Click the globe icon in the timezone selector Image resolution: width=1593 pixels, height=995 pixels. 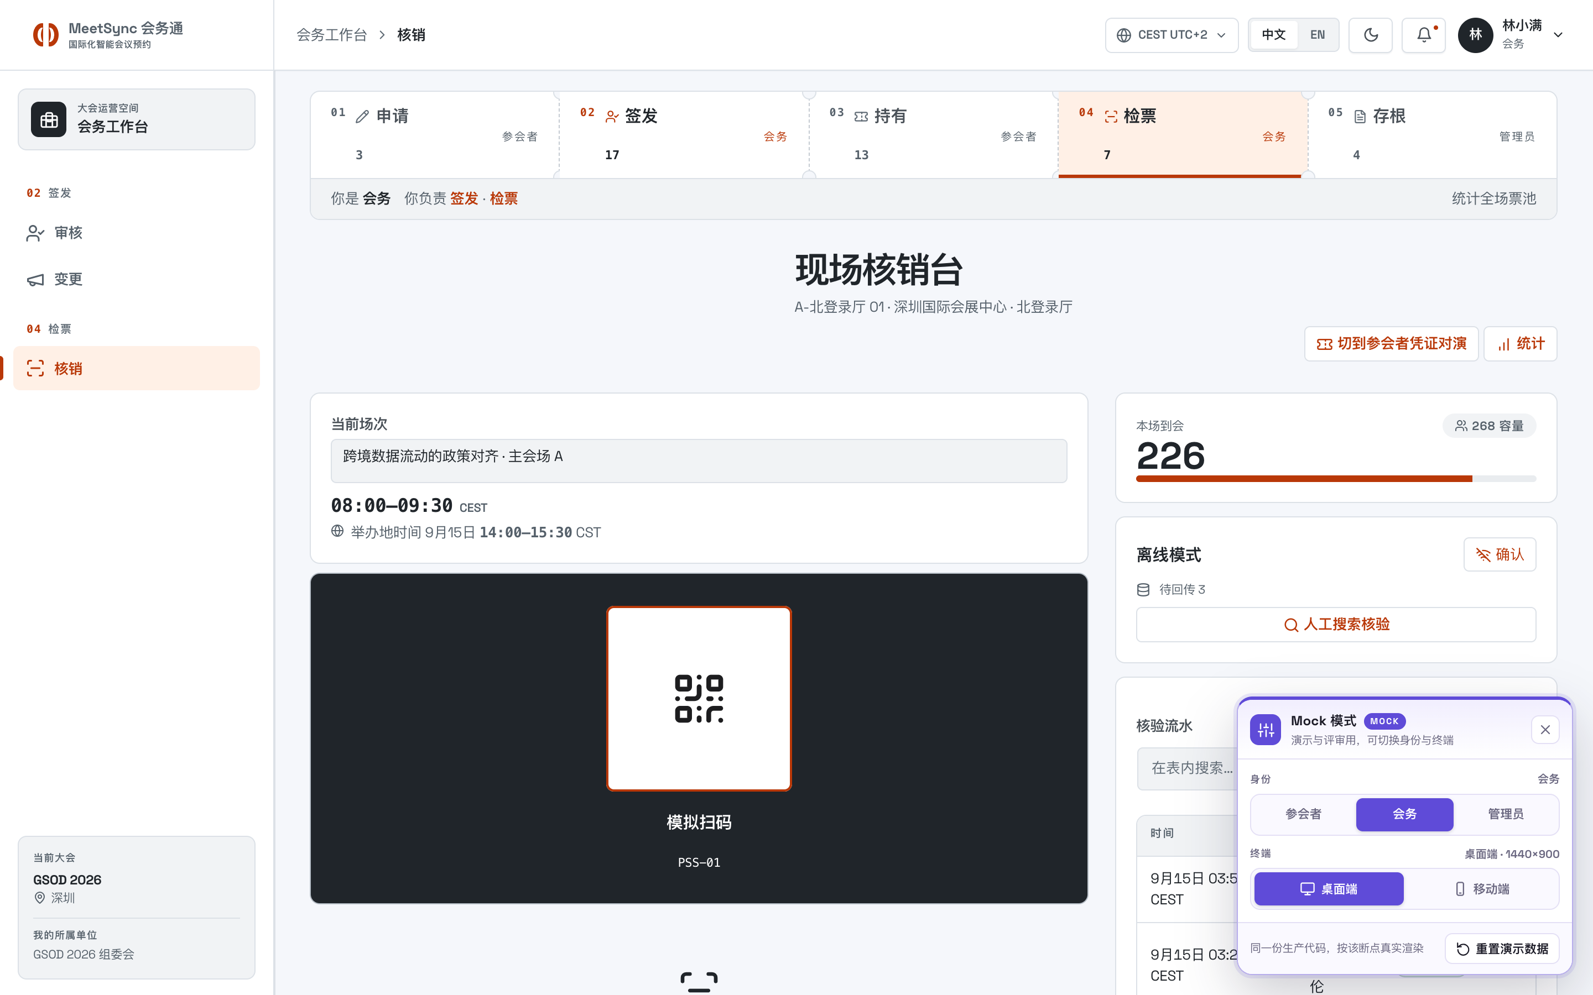point(1123,35)
